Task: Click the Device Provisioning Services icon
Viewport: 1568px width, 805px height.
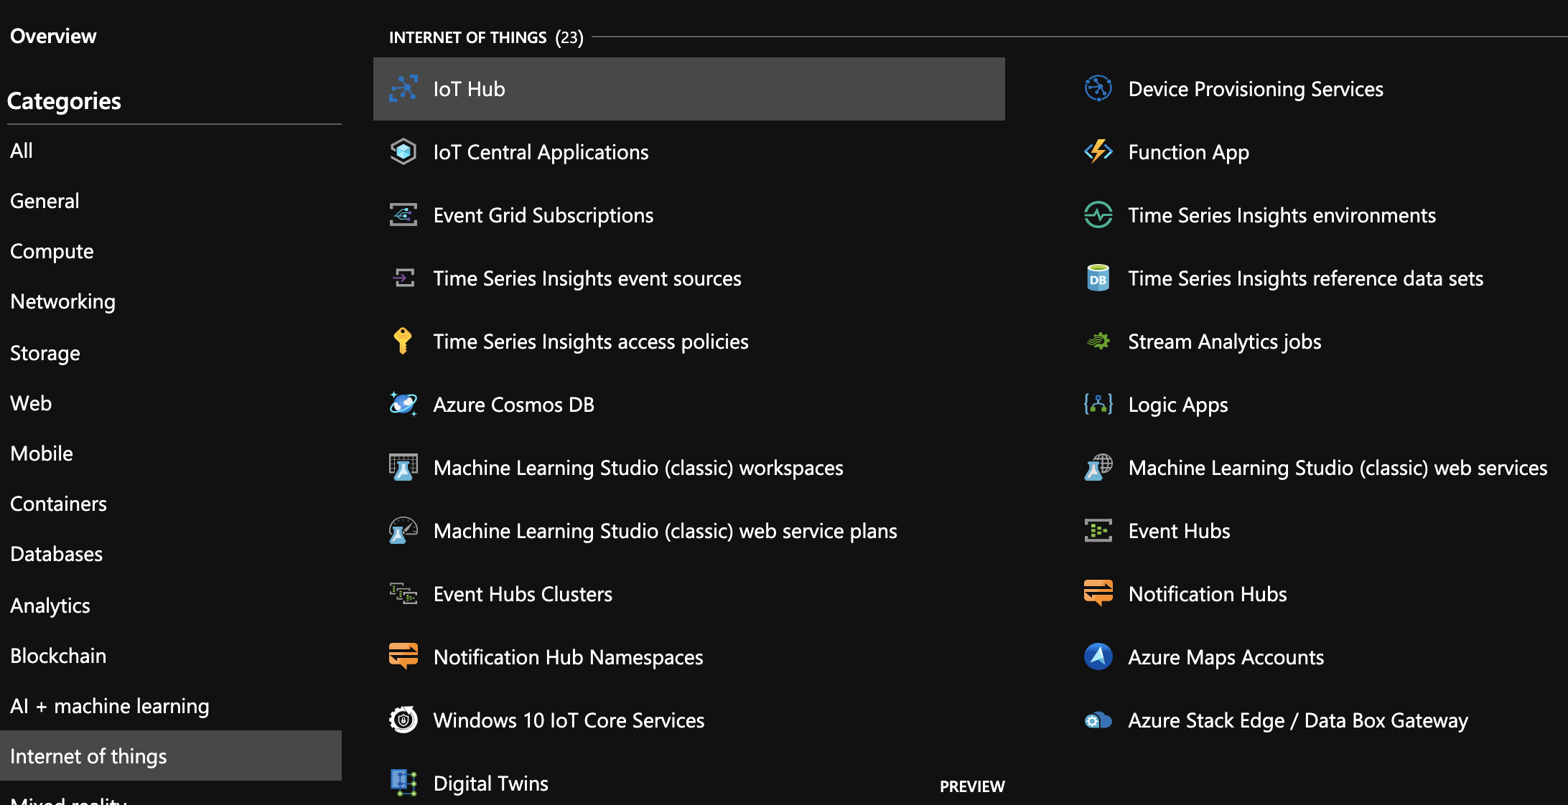Action: (1098, 88)
